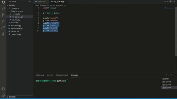Screen dimensions: 177x99
Task: Open the Explorer view in activity bar
Action: point(3,2)
